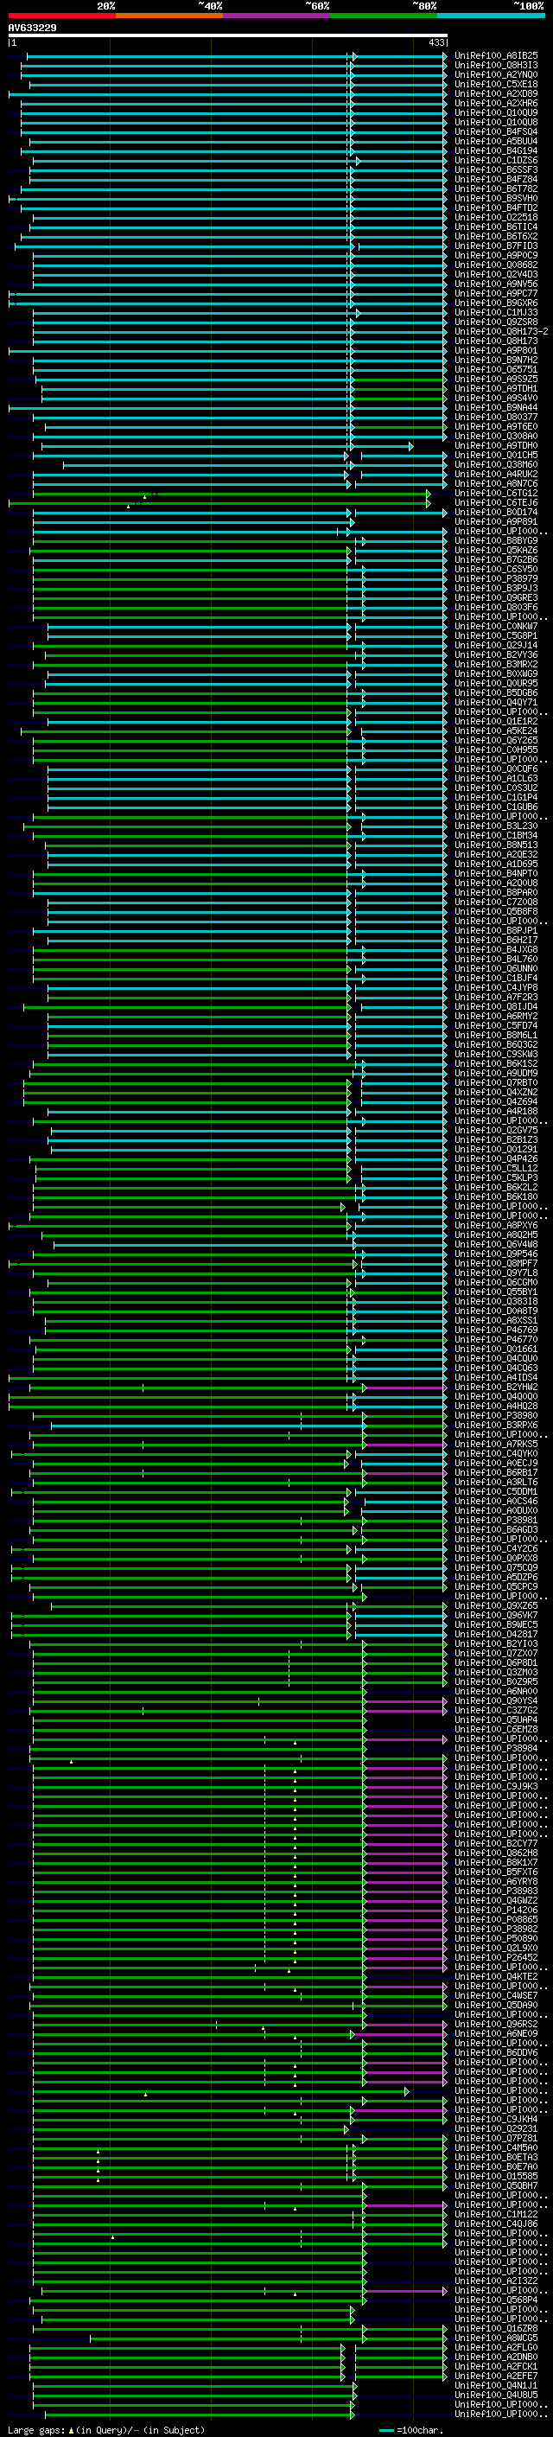Select the UniRef100_B4FSQ4 label
The height and width of the screenshot is (2437, 553).
[496, 131]
